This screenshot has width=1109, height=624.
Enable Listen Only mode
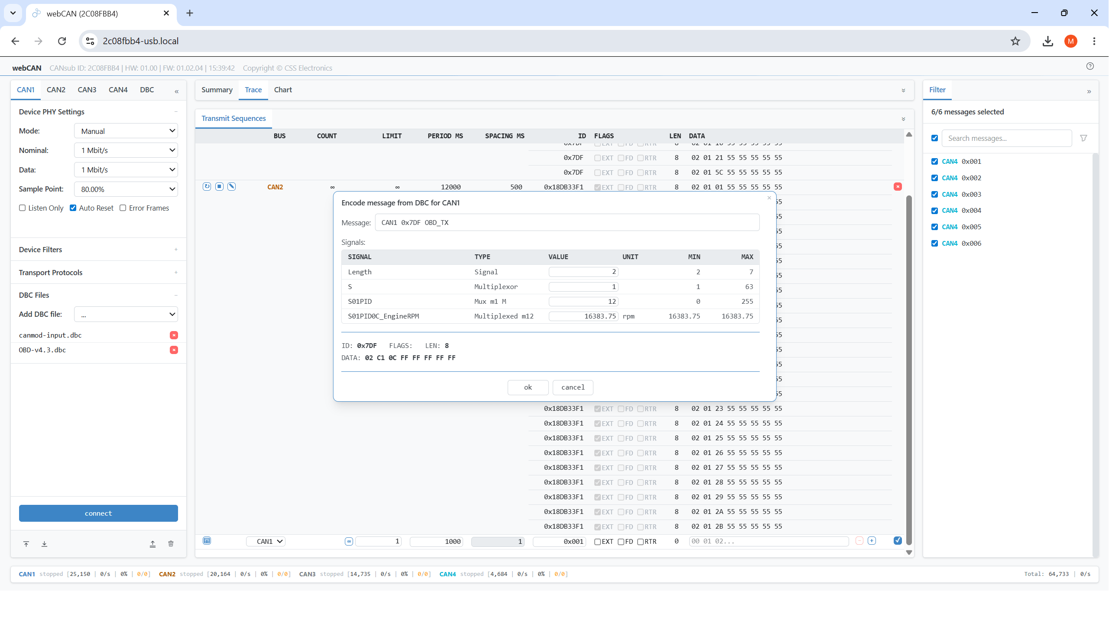(x=23, y=208)
